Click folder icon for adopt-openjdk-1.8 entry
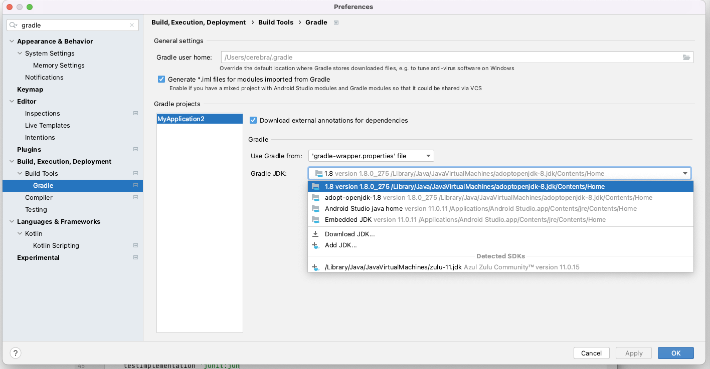 click(315, 198)
